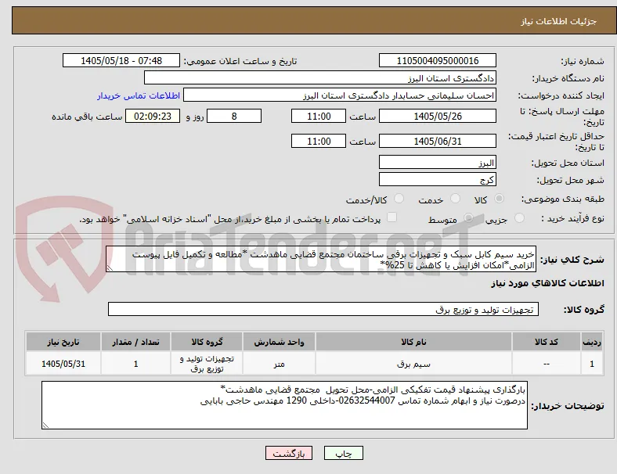Screen dimensions: 617x474
Task: Click the price validity date 1405/06/31
Action: [x=438, y=141]
